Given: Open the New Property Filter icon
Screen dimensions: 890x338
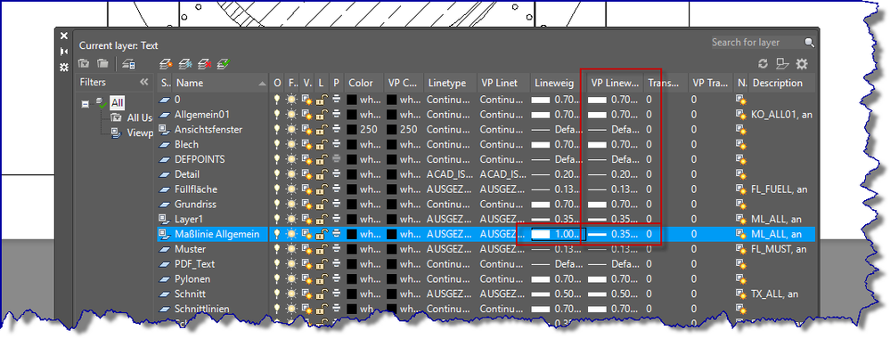Looking at the screenshot, I should pos(84,63).
